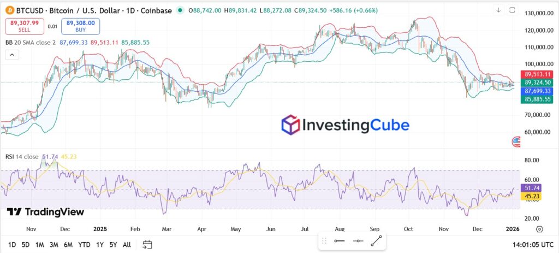Viewport: 559px width, 253px height.
Task: Click the TradingView logo link
Action: point(46,212)
